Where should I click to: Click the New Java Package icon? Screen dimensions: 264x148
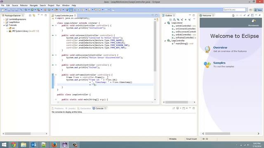point(45,10)
